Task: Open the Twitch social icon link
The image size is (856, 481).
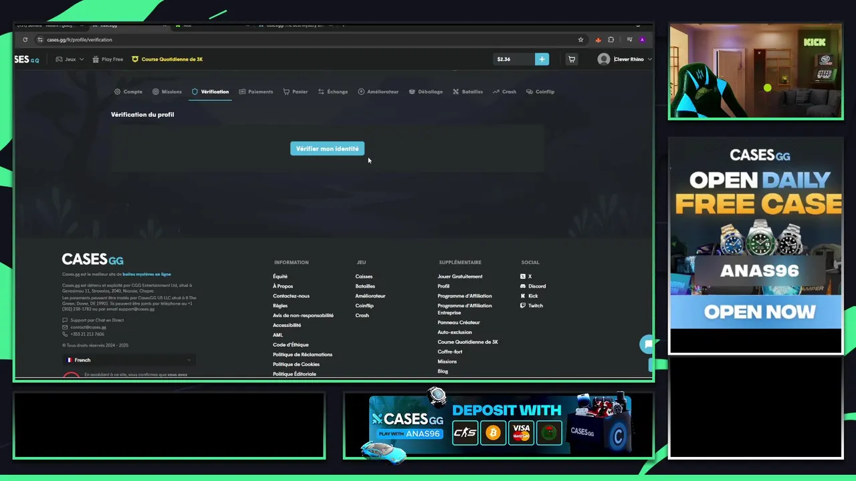Action: point(532,306)
